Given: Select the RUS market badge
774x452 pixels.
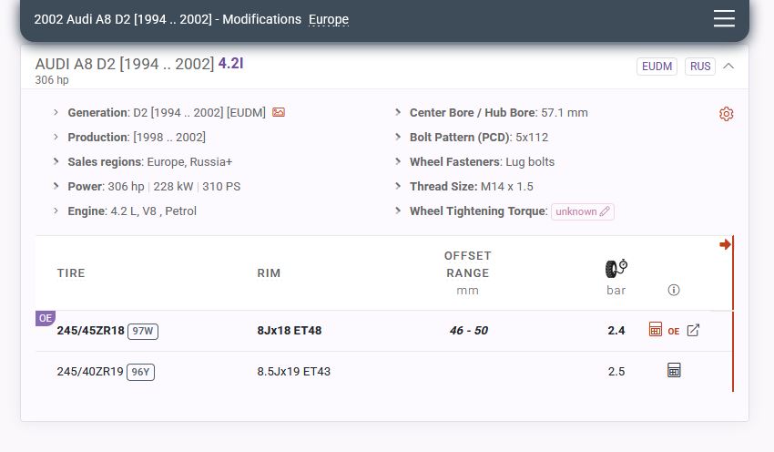Looking at the screenshot, I should coord(700,67).
